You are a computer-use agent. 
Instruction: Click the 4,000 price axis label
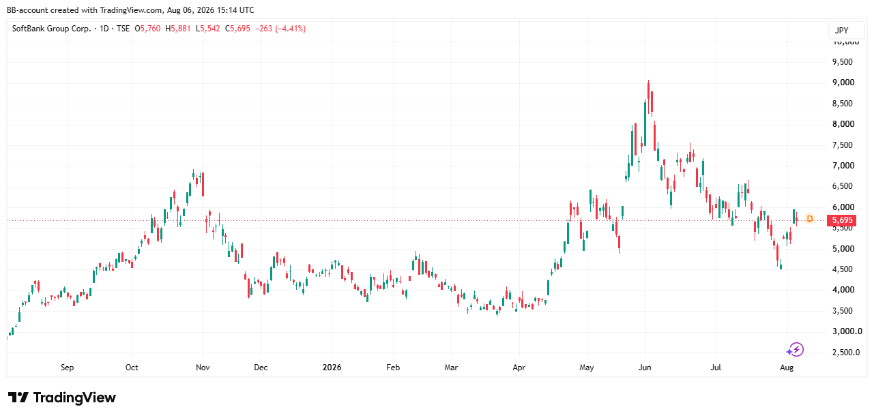843,290
